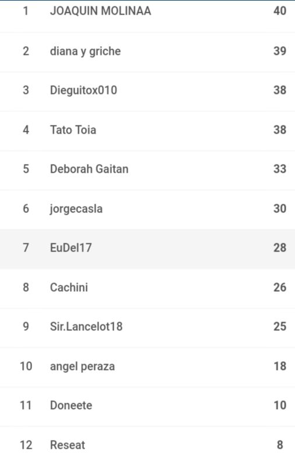
Task: Click on Dieguitox010 player name
Action: coord(83,90)
